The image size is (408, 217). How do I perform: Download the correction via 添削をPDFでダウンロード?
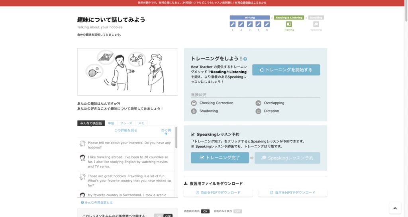pos(218,193)
